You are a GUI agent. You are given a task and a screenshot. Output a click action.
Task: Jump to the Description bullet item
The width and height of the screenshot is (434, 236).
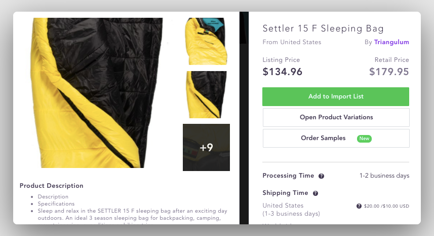pos(53,197)
